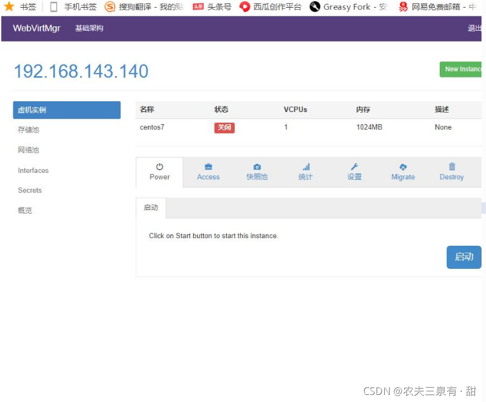Select 虚机实例 in the sidebar
This screenshot has height=402, width=486.
point(67,110)
